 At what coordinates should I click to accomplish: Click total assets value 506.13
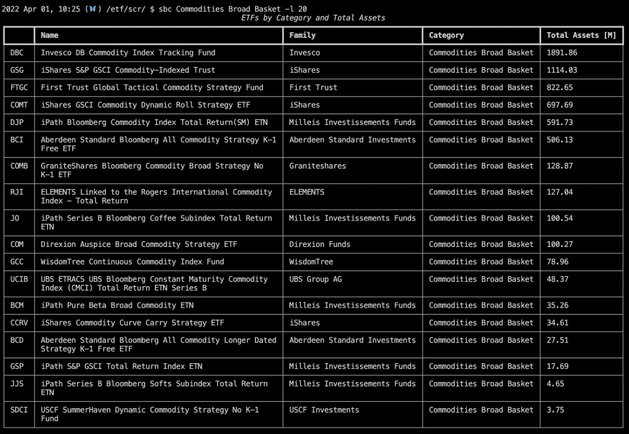[560, 140]
